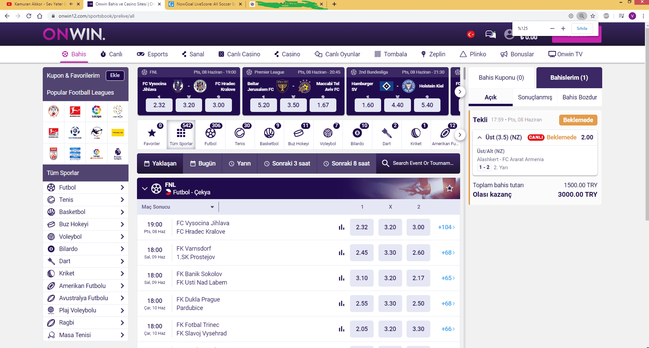The image size is (649, 348).
Task: Switch to Bahis Bozdur tab
Action: (x=579, y=97)
